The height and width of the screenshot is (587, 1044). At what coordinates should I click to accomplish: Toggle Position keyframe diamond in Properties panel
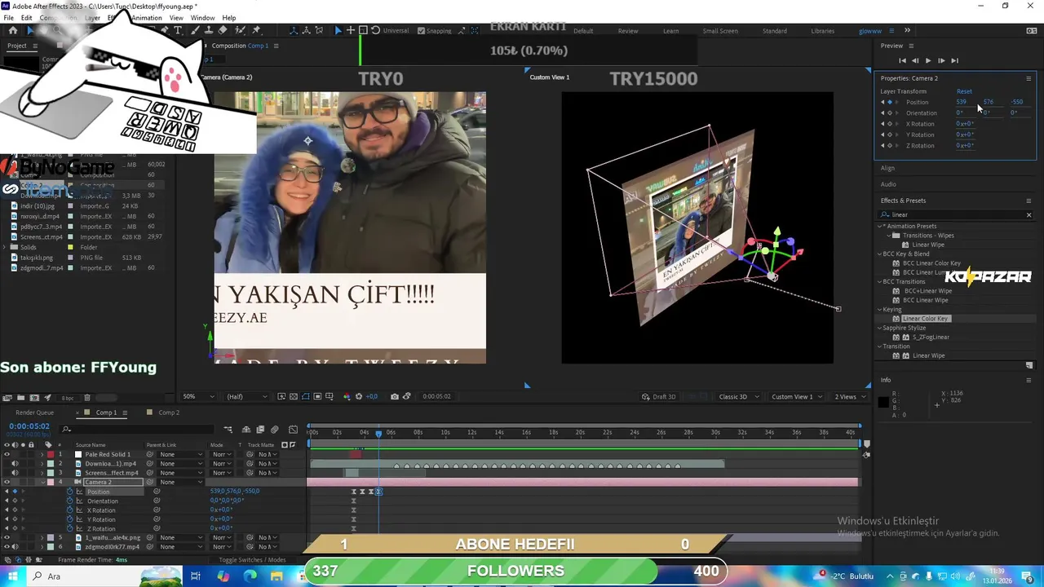[890, 102]
